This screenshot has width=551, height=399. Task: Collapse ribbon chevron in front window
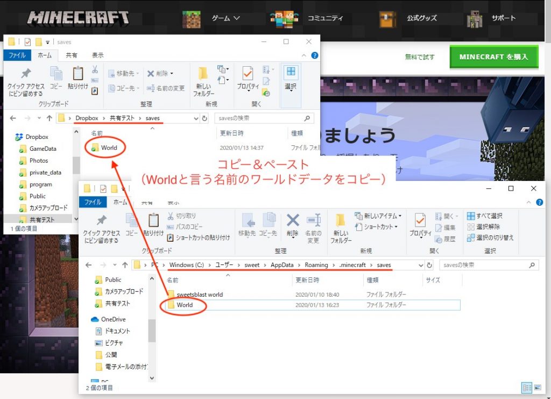528,202
